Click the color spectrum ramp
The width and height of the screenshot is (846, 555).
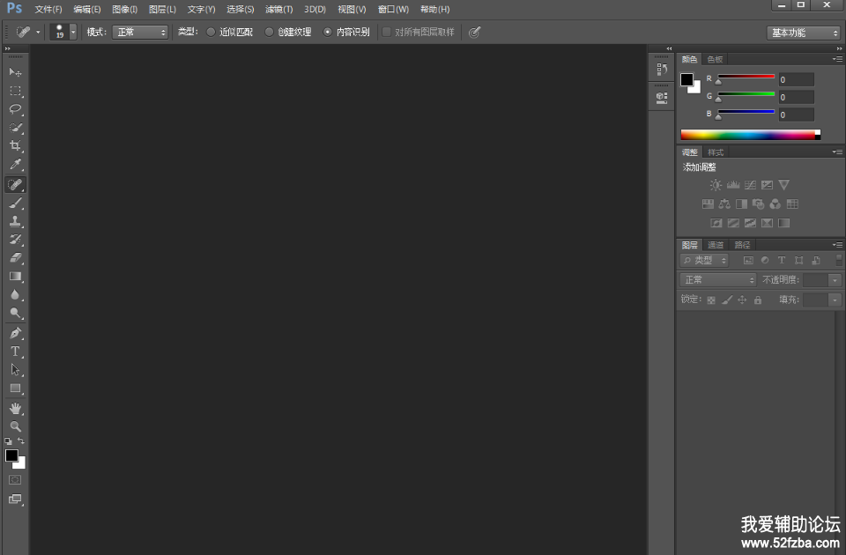[749, 135]
